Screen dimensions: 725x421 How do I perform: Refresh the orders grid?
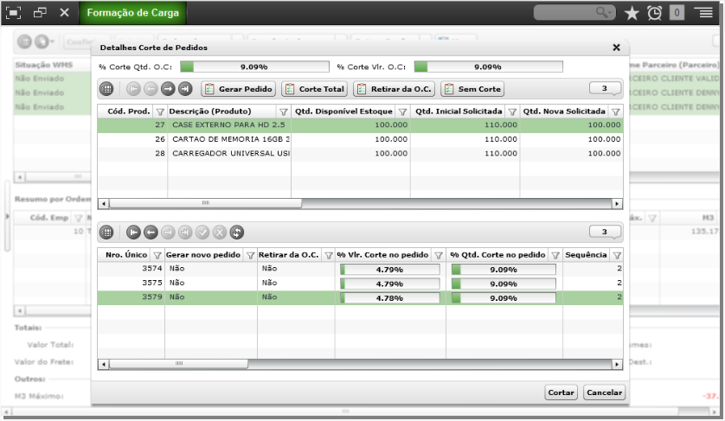coord(237,233)
